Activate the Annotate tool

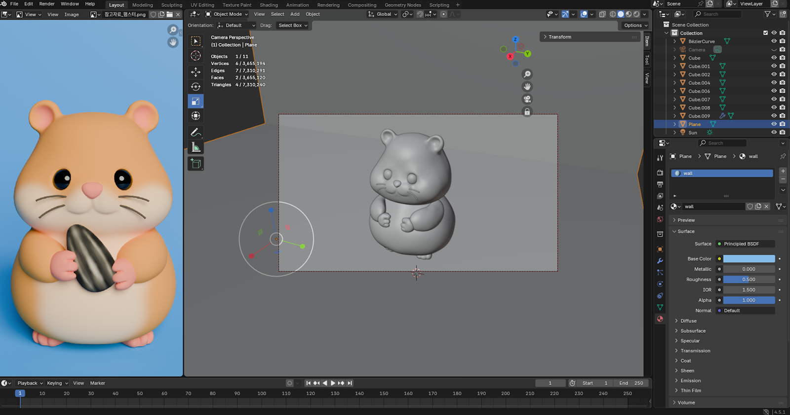(x=196, y=133)
